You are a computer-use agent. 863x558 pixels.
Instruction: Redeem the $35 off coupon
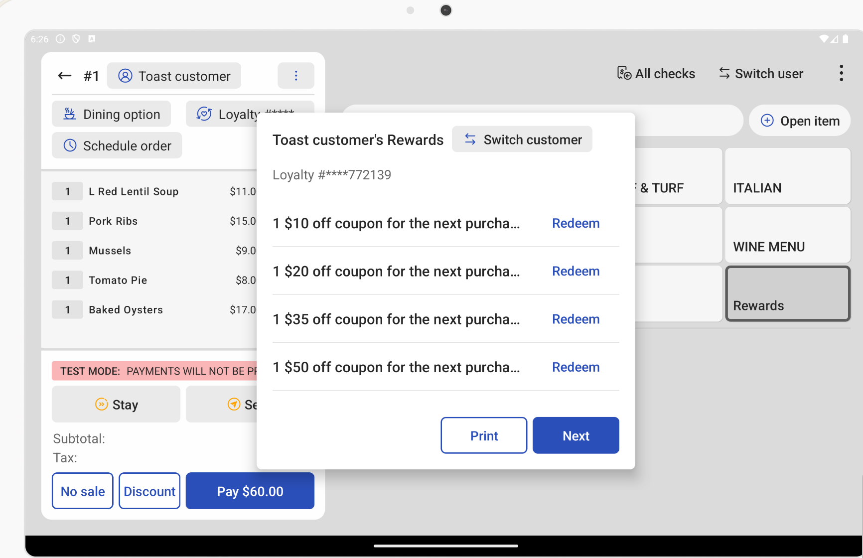(x=575, y=319)
